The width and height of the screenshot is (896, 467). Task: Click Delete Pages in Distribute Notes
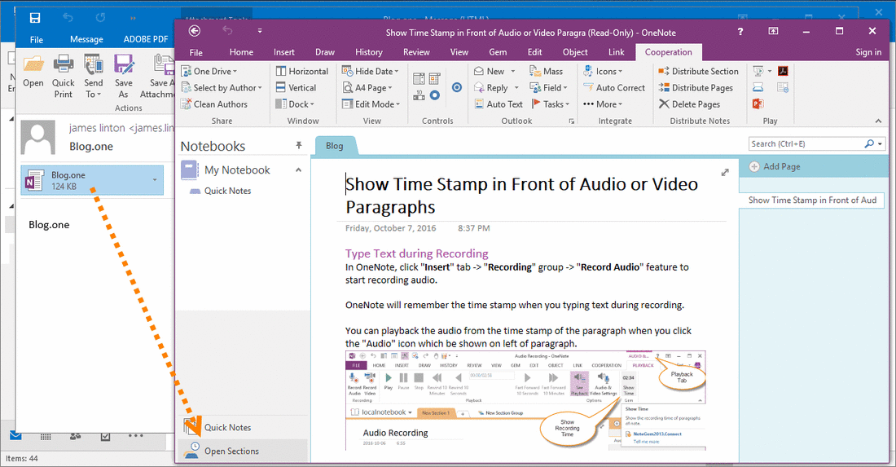click(689, 104)
